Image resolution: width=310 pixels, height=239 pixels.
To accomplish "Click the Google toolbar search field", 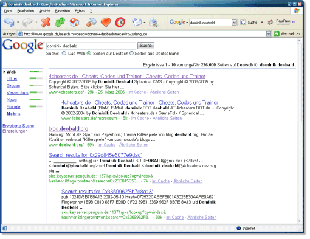I will pyautogui.click(x=210, y=23).
